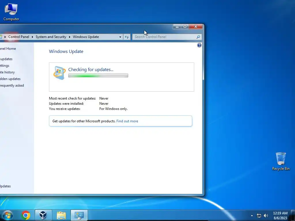Expand the Control Panel breadcrumb arrow
The image size is (295, 221).
pos(5,37)
